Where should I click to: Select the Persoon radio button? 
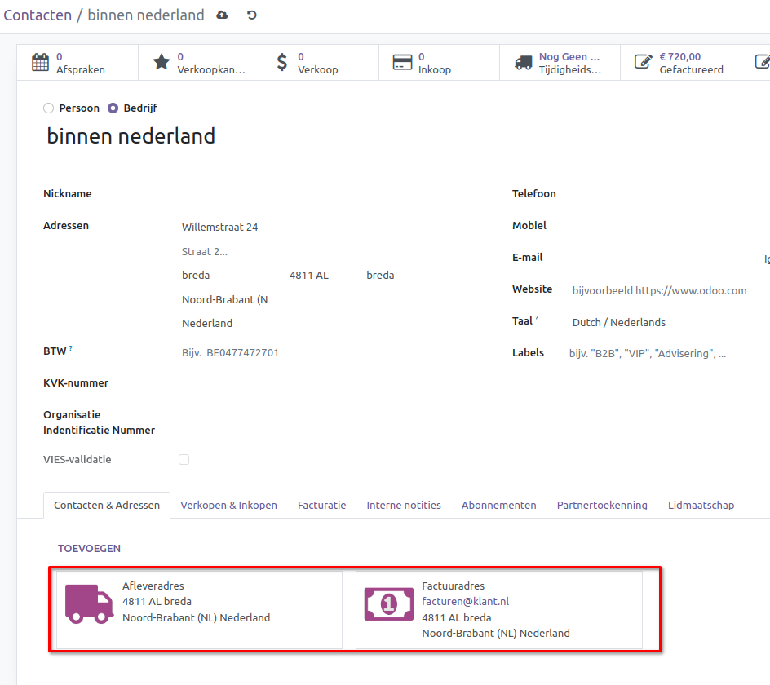48,107
